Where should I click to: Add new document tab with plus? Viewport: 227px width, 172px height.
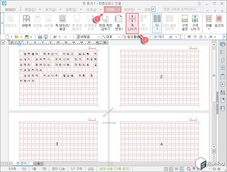(x=39, y=164)
